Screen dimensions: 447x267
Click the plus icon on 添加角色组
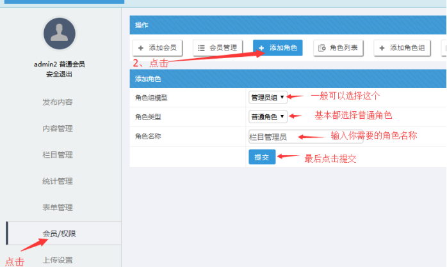click(382, 48)
